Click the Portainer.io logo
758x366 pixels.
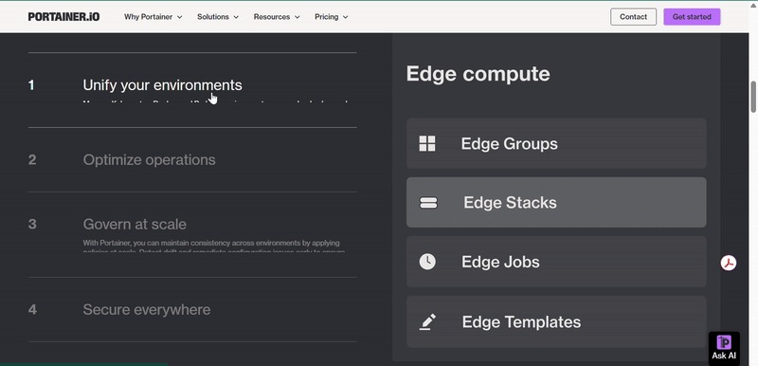pos(63,17)
